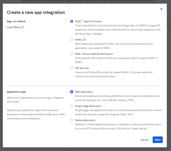Select the OIDC - OpenID Connect radio button

coord(72,21)
